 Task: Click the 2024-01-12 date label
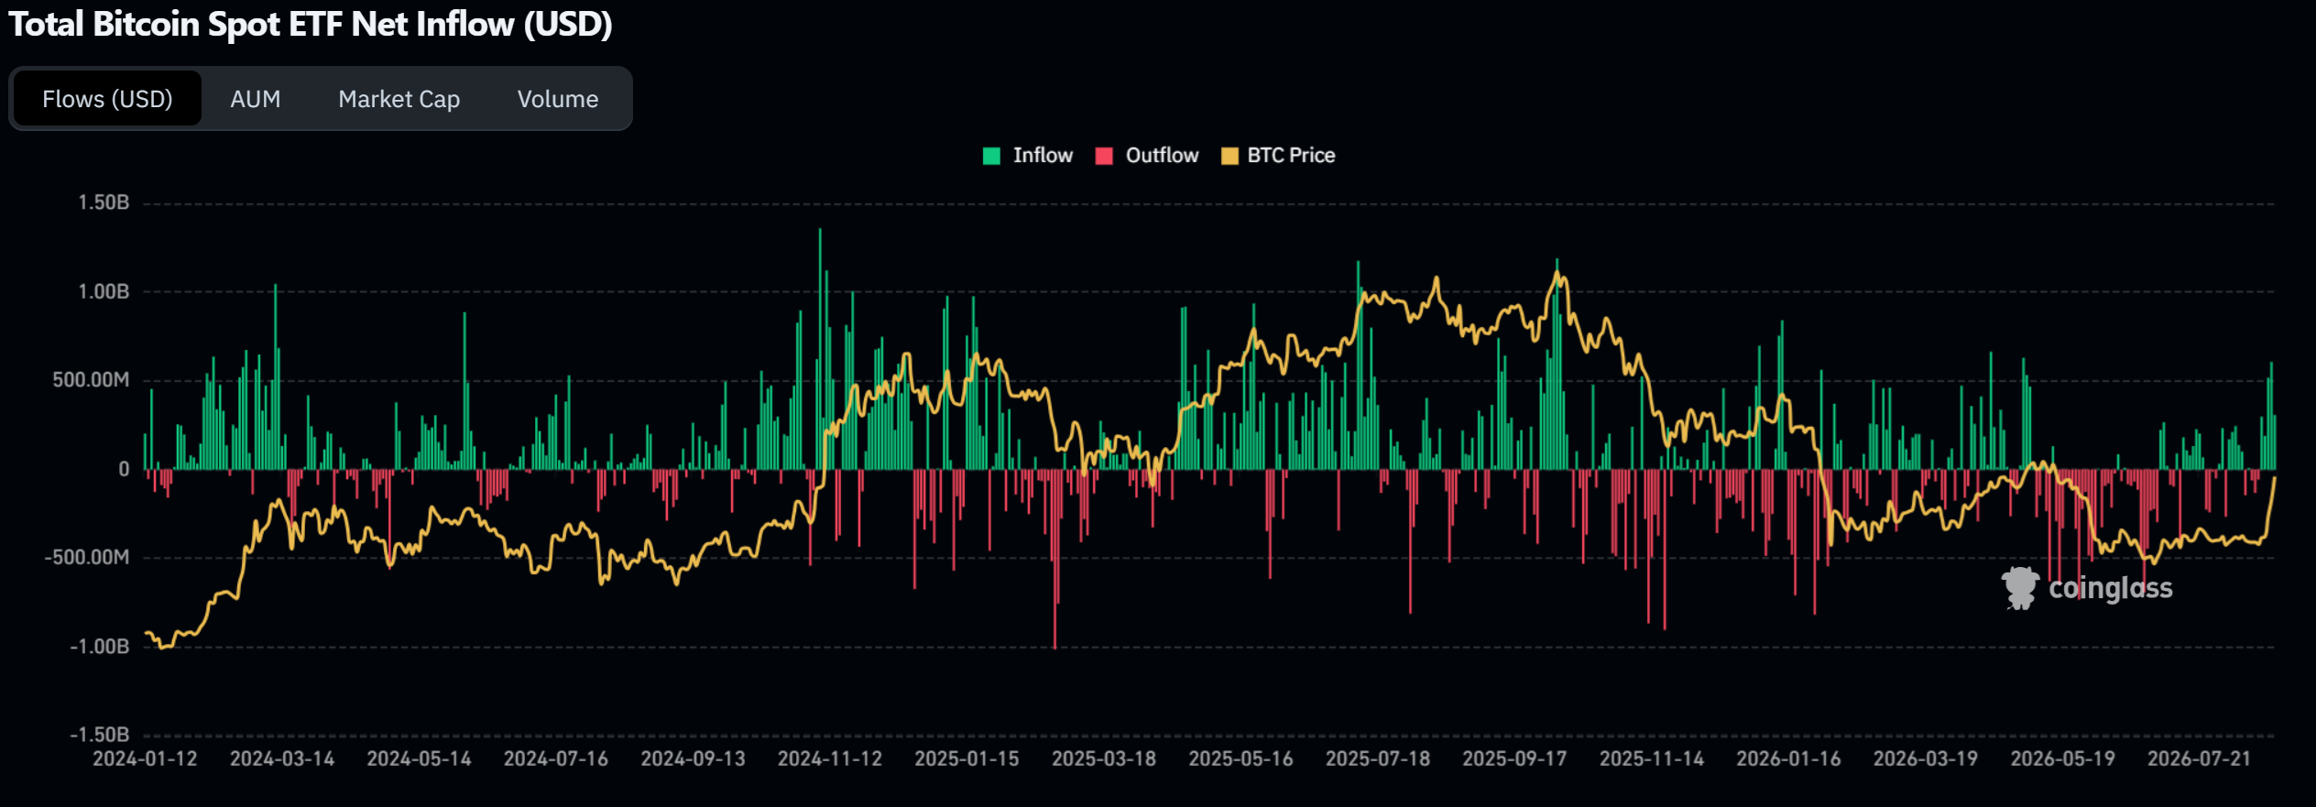145,759
